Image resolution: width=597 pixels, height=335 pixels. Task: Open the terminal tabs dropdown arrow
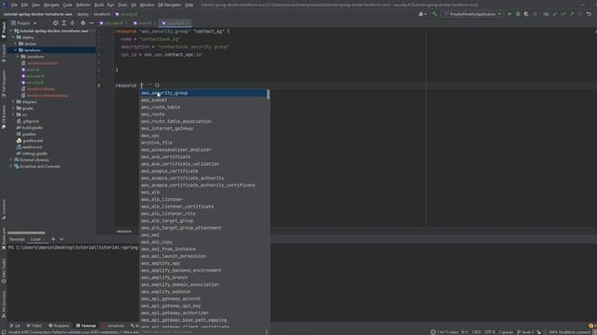62,239
